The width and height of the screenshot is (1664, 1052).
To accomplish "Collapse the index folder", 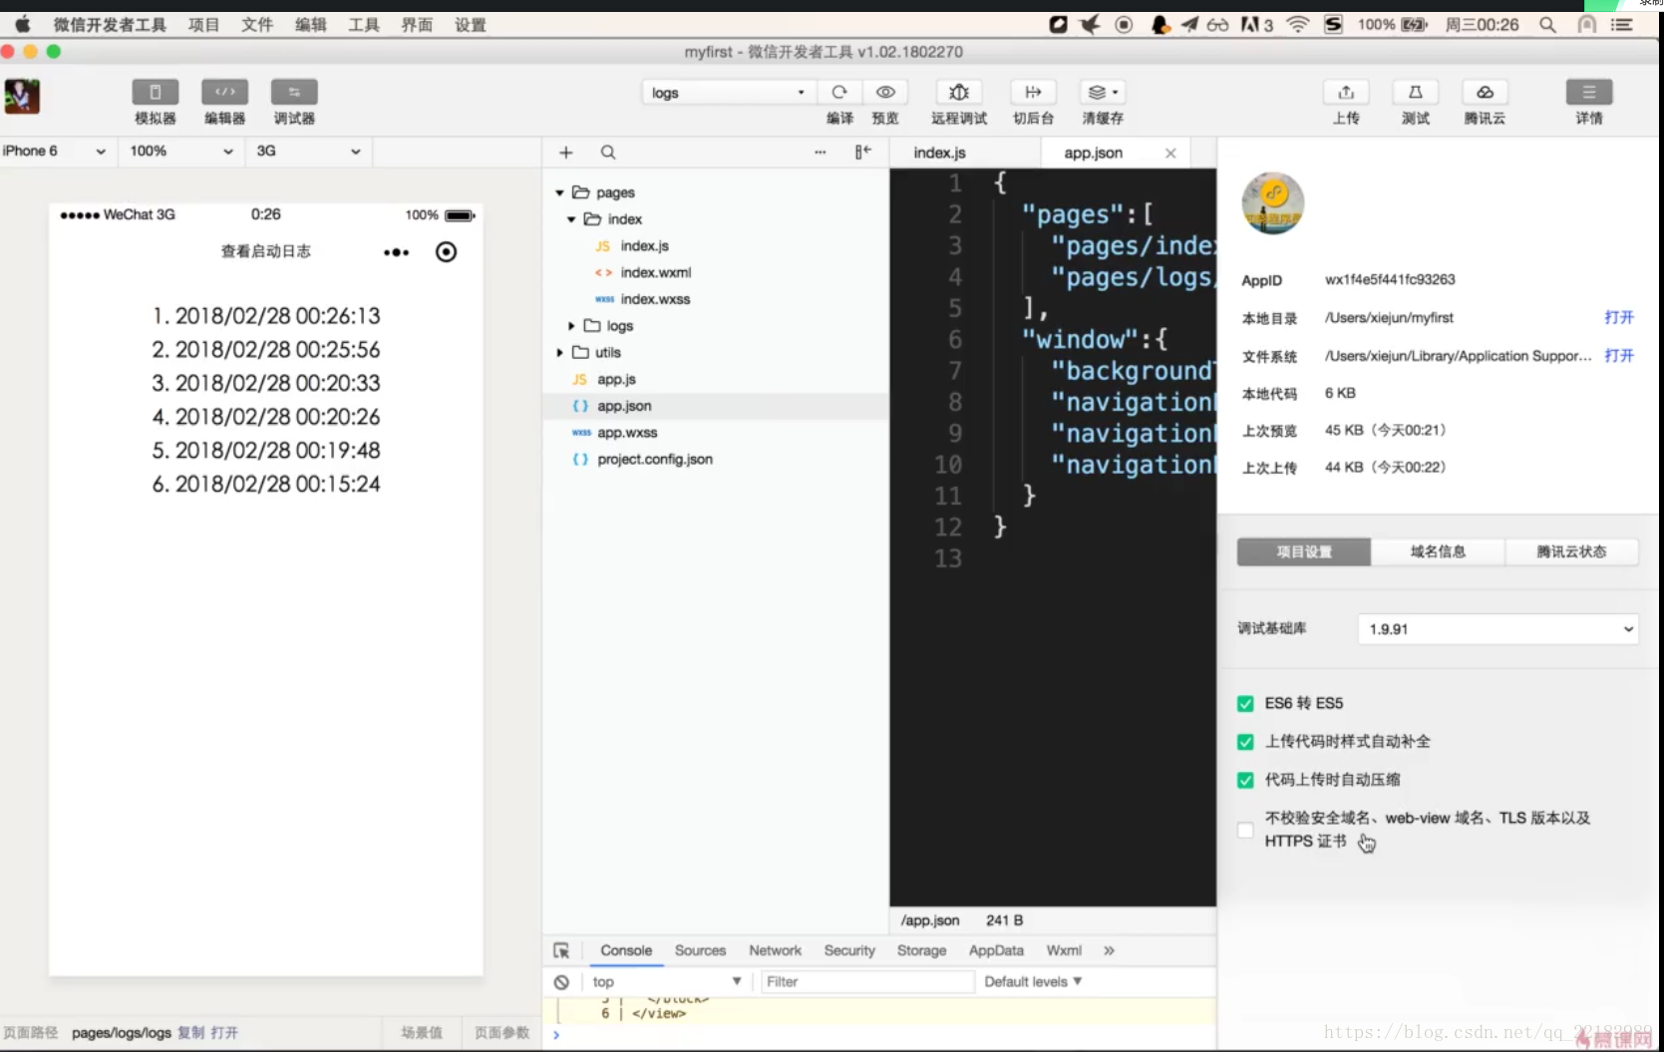I will coord(571,219).
